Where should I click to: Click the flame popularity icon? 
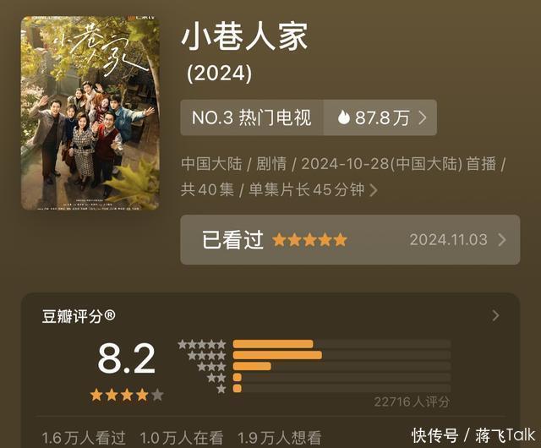(343, 117)
